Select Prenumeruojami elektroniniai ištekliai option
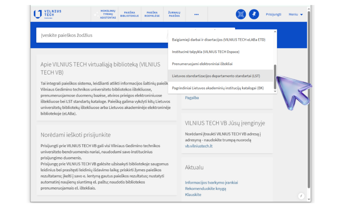 tap(202, 64)
